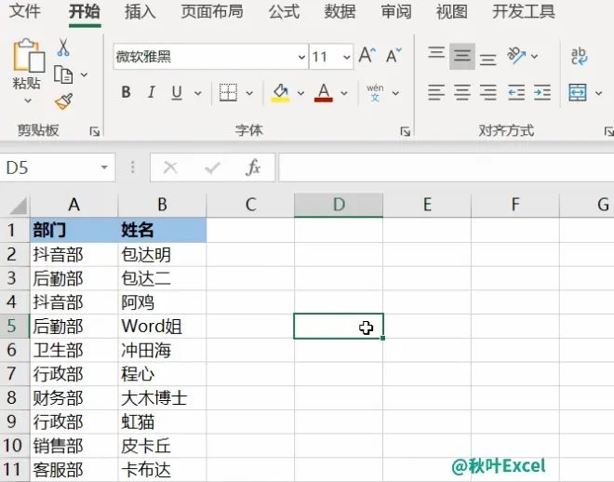The image size is (614, 482).
Task: Apply red font color A
Action: coord(324,93)
